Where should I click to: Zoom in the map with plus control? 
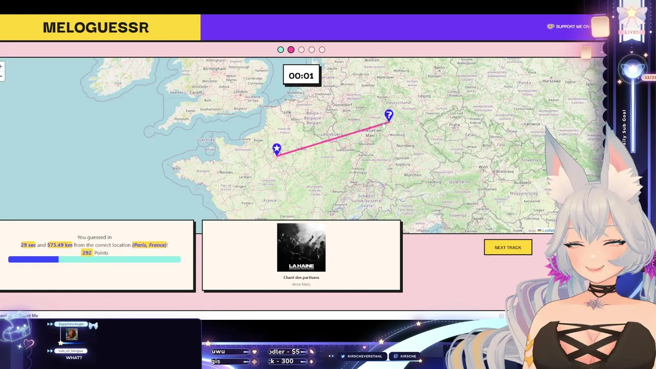[x=2, y=67]
